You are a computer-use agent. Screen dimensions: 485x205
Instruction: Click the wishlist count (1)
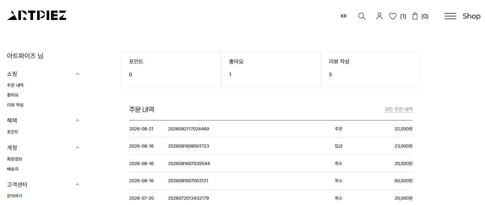click(x=403, y=16)
